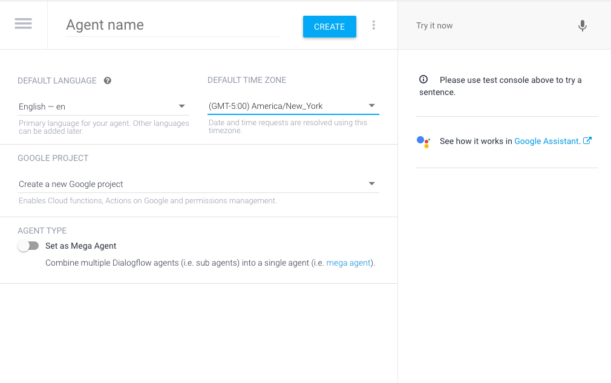Click the 'Enables Cloud functions' hint text
The width and height of the screenshot is (611, 383).
(x=148, y=201)
